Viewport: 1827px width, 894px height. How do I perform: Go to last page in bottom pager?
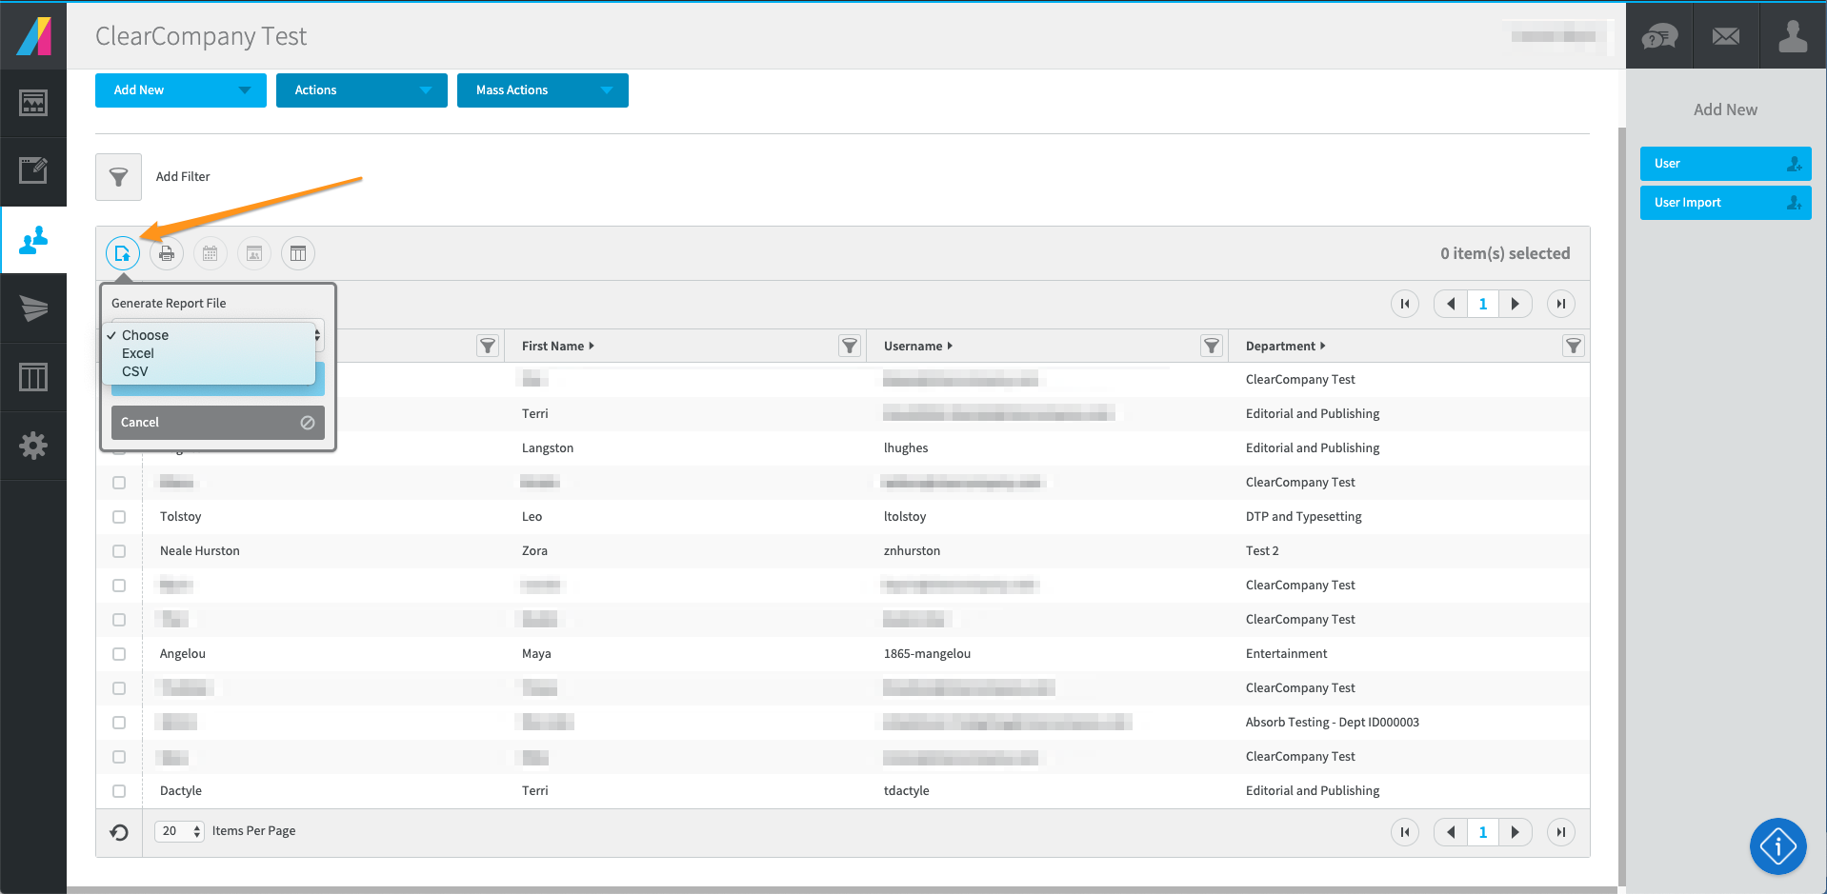pyautogui.click(x=1560, y=832)
